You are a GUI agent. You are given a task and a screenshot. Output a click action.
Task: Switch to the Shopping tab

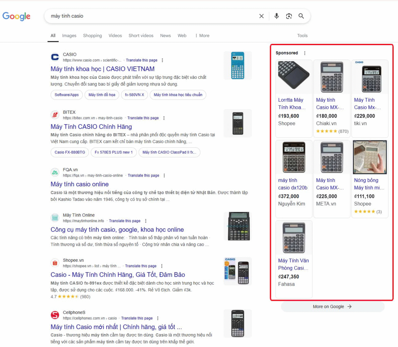(x=93, y=36)
